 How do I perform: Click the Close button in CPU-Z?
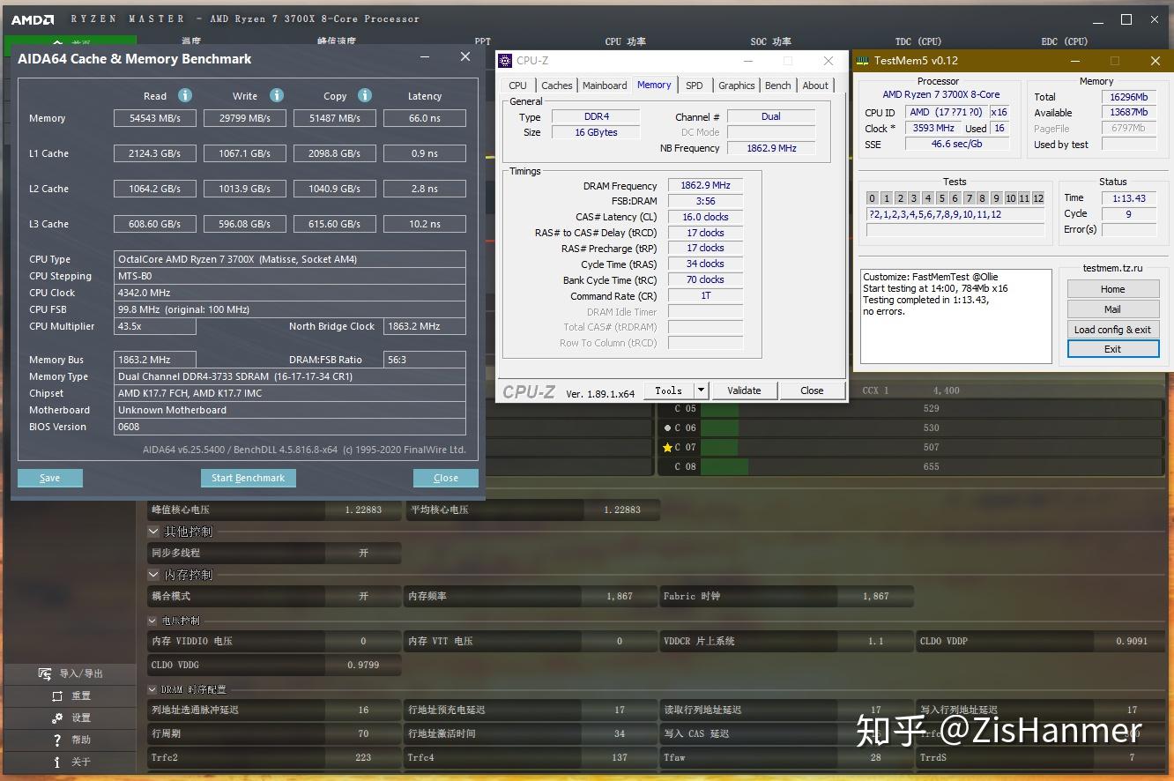tap(812, 390)
